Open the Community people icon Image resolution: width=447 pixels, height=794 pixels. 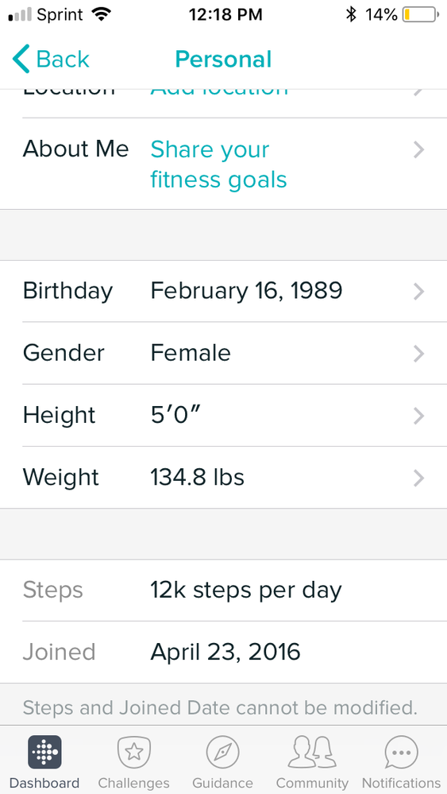tap(312, 753)
